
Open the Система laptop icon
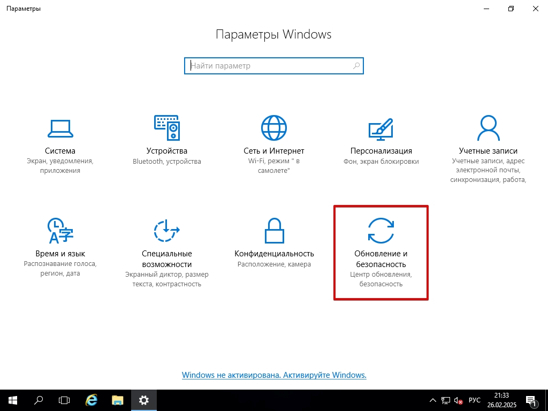click(60, 128)
